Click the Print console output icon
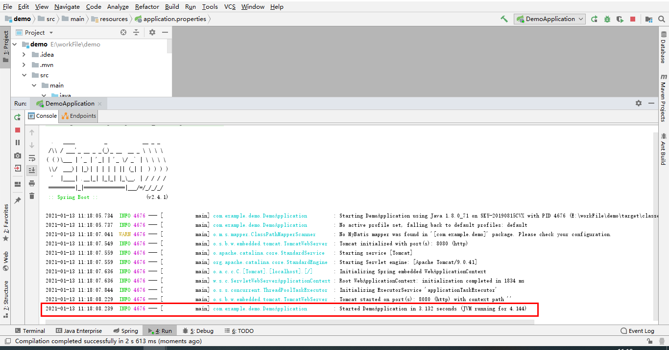Image resolution: width=669 pixels, height=350 pixels. tap(31, 183)
